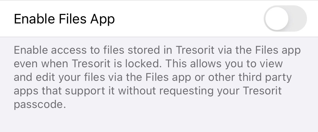
Task: Tap empty white space in the settings row
Action: coord(189,18)
